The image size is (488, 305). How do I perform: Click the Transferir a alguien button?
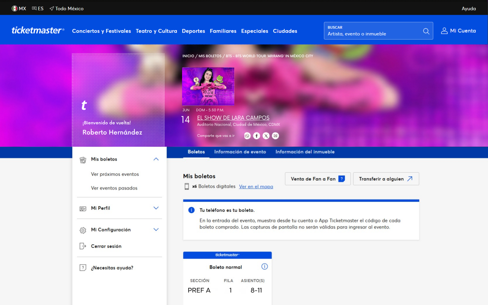point(386,179)
